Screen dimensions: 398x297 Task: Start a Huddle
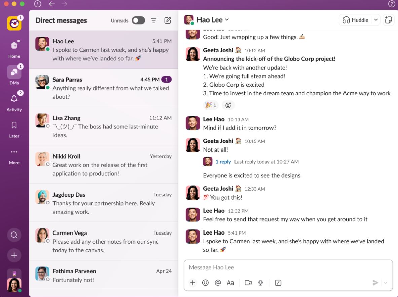coord(355,20)
